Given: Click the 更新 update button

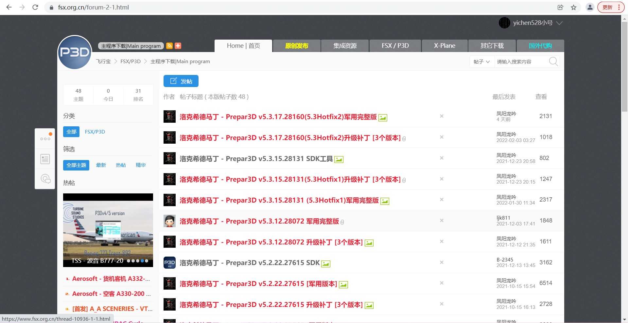Looking at the screenshot, I should (x=611, y=7).
